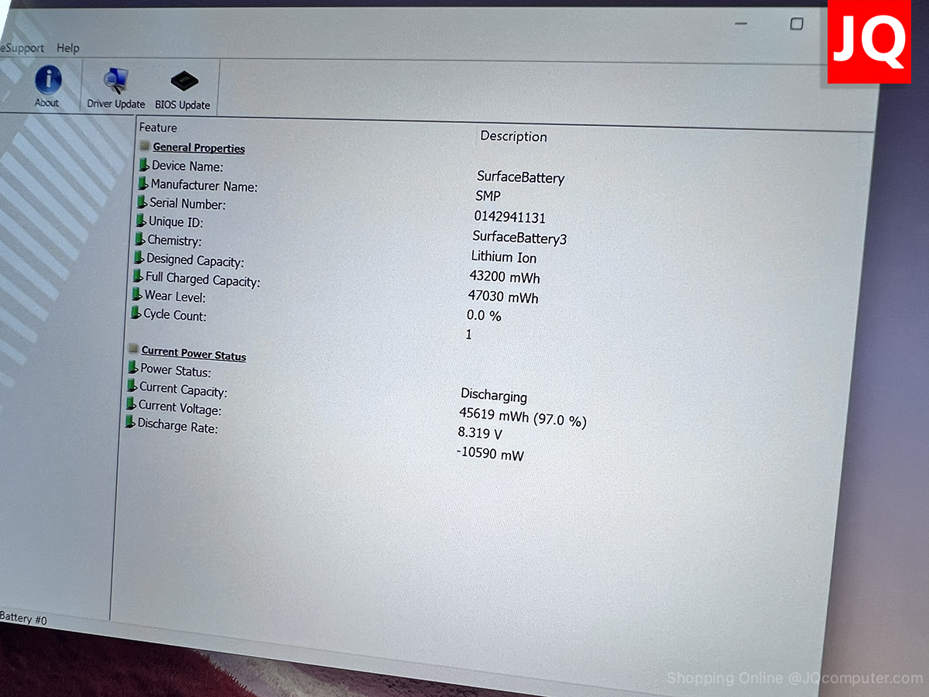Click the battery icon beside Chemistry
Image resolution: width=929 pixels, height=697 pixels.
[140, 239]
